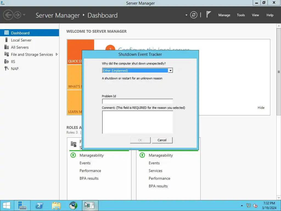Open Server Manager from the taskbar
This screenshot has height=211, width=281.
tap(22, 206)
